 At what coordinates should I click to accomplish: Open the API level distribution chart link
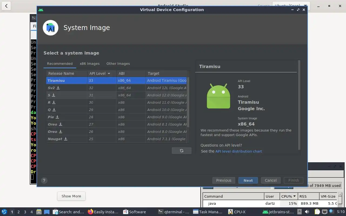point(239,151)
